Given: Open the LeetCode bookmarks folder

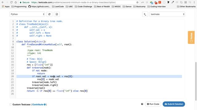Looking at the screenshot, I should (x=58, y=6).
